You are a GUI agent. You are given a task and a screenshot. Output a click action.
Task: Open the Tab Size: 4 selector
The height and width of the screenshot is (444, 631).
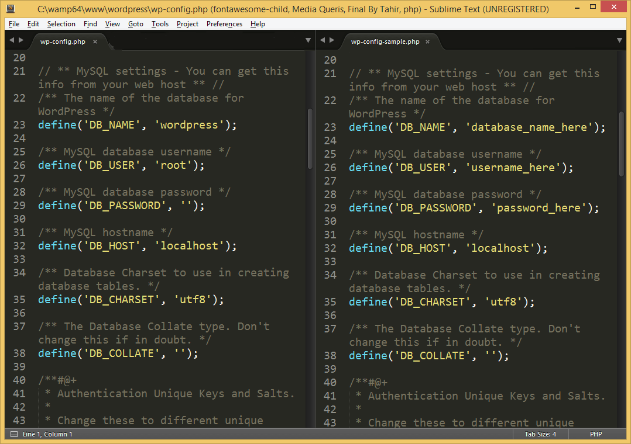540,434
